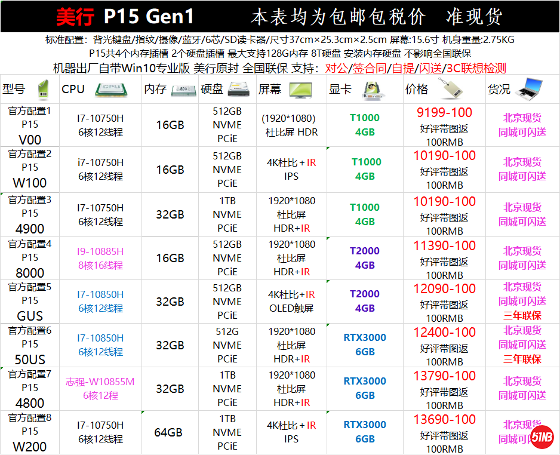Click the red 对公 support text
Viewport: 560px width, 455px height.
[x=336, y=68]
